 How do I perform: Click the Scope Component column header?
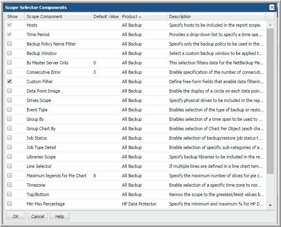pyautogui.click(x=44, y=16)
